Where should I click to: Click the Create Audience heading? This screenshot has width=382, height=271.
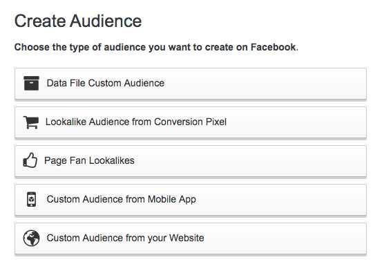tap(78, 21)
